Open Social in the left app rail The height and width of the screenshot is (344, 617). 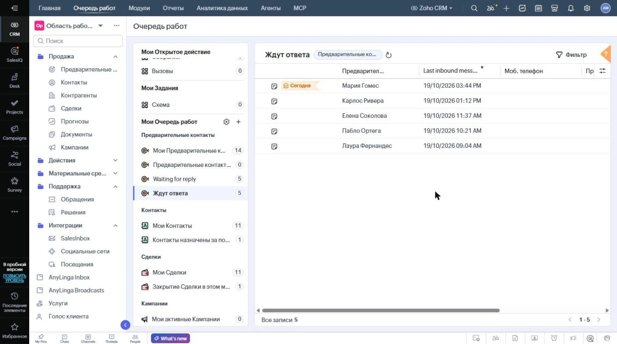(x=14, y=158)
